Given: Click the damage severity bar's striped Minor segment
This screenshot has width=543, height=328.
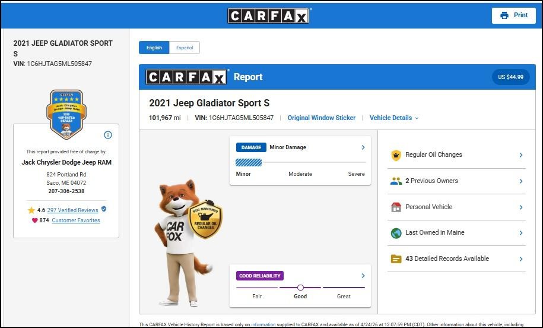Looking at the screenshot, I should [x=249, y=162].
